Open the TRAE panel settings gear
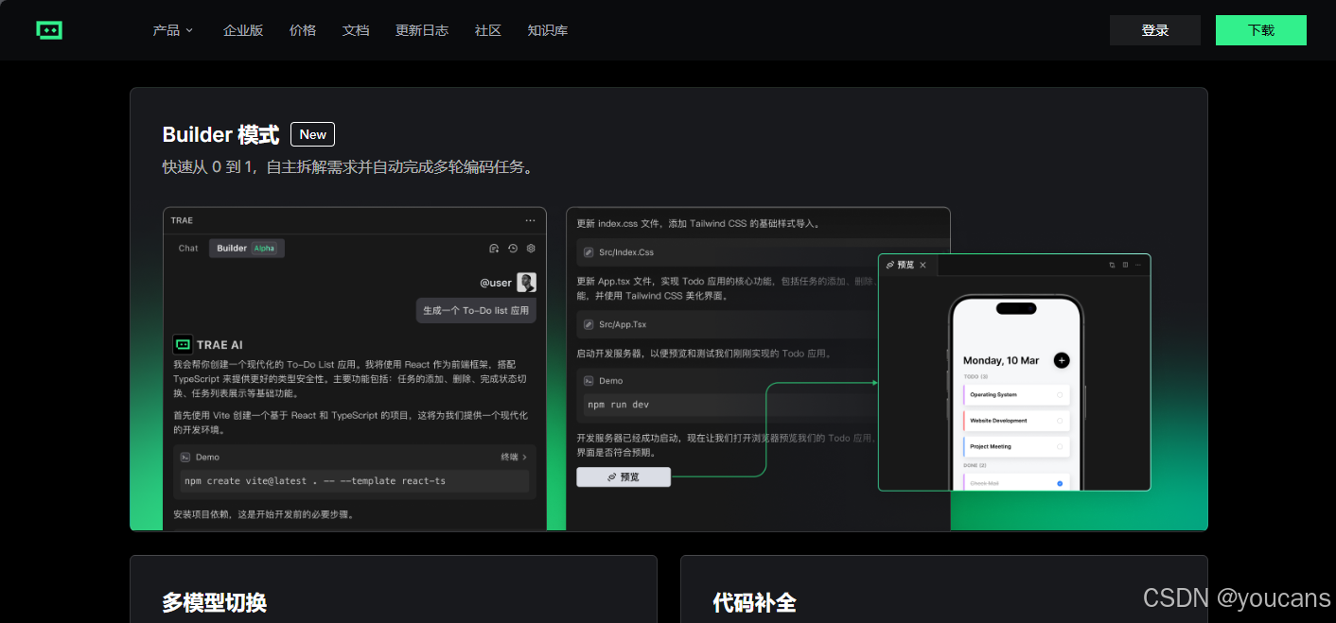Screen dimensions: 1336x623 point(531,249)
